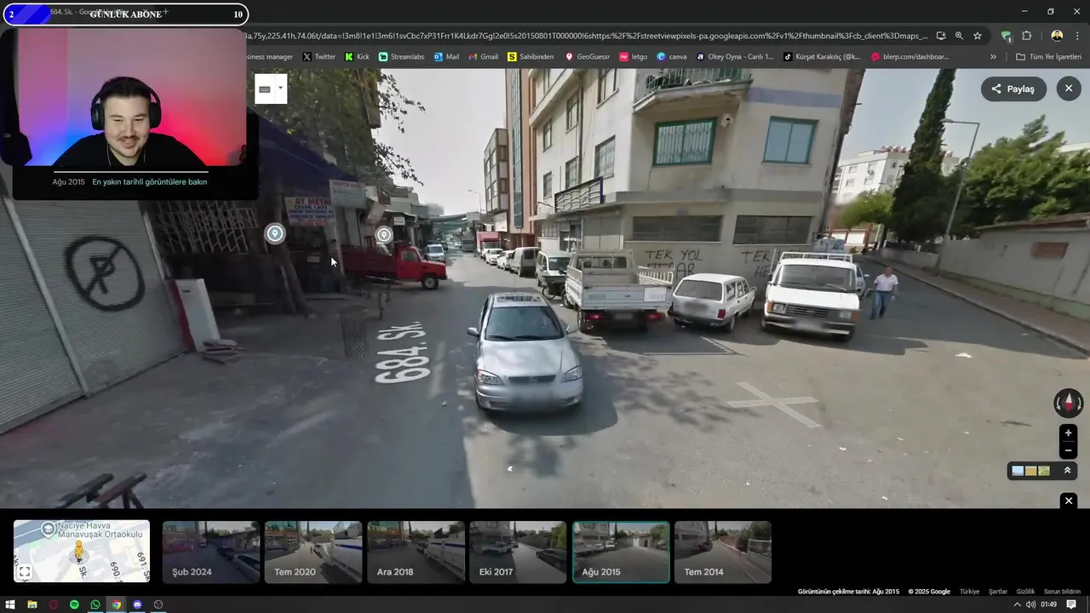The image size is (1090, 613).
Task: Open the Twitter bookmark
Action: (x=319, y=57)
